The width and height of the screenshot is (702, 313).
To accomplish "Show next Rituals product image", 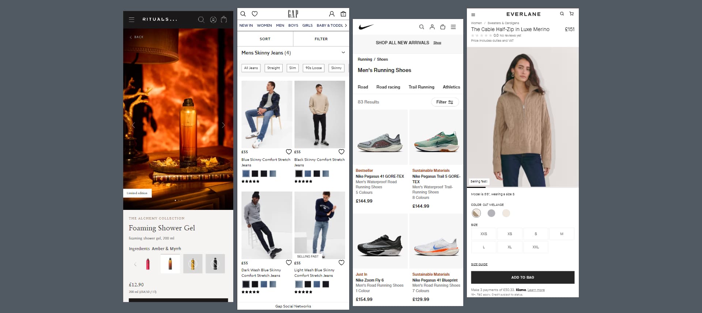I will click(223, 125).
